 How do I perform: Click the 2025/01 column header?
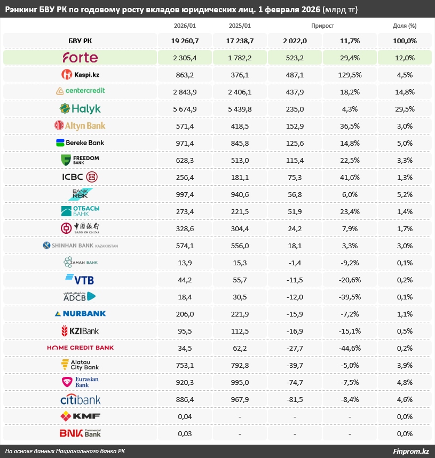(x=240, y=26)
